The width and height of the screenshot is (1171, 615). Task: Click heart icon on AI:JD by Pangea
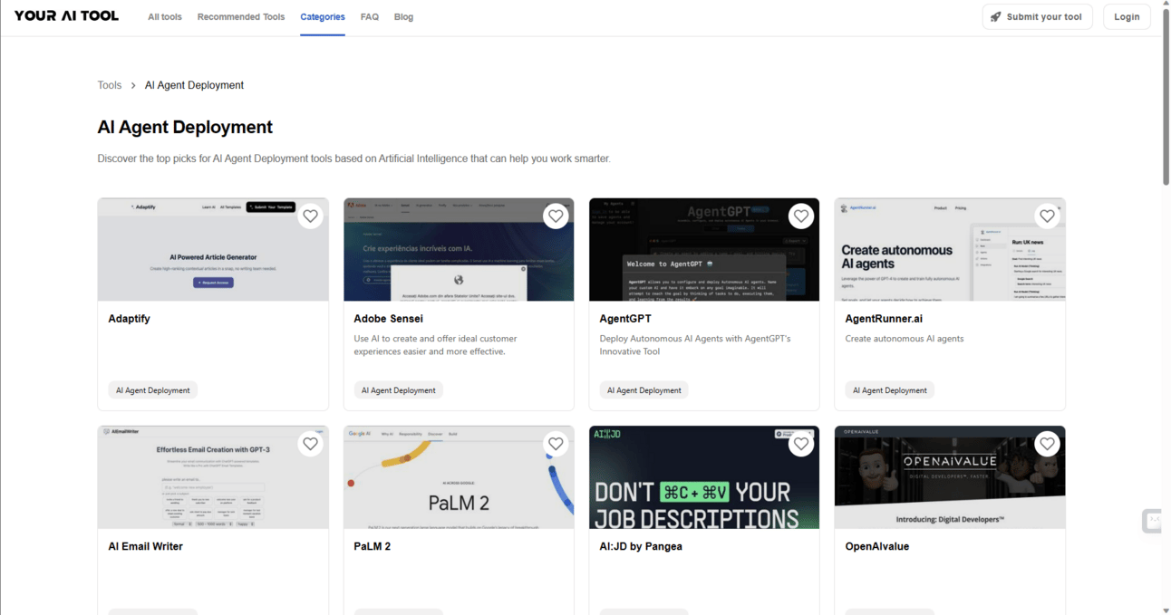click(800, 444)
